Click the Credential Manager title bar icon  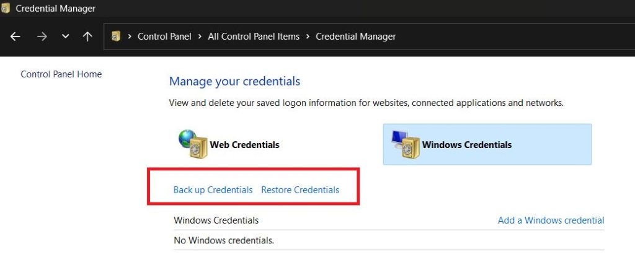(x=5, y=8)
